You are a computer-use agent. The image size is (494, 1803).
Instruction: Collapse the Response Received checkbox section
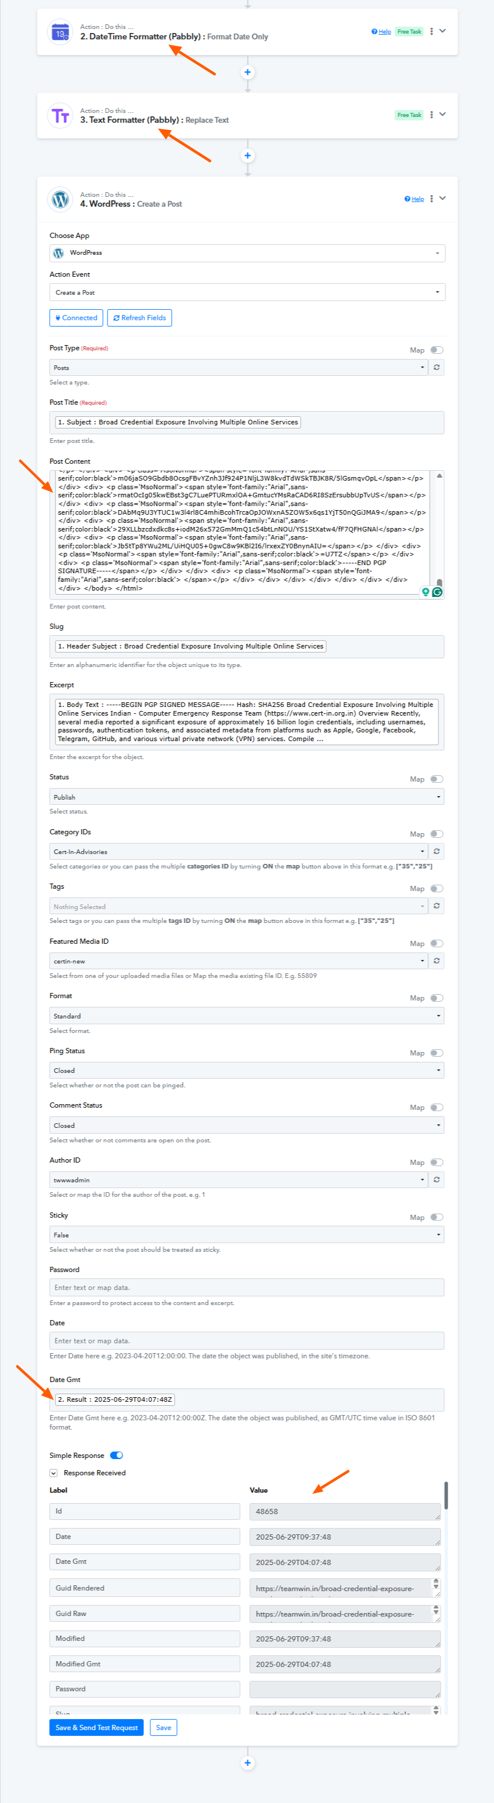[x=53, y=1472]
